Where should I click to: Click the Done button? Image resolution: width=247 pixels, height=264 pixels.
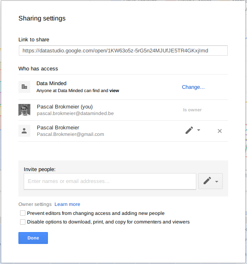(x=33, y=238)
